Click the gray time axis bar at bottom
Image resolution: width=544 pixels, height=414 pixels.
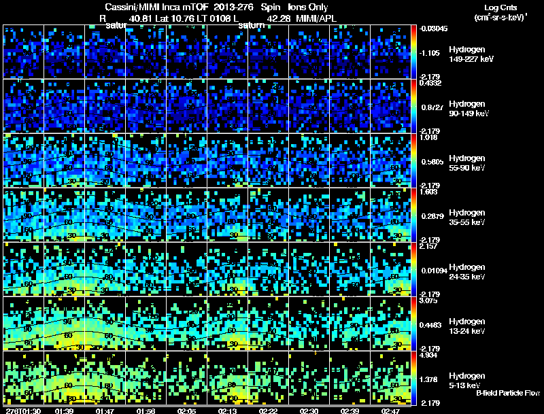207,406
